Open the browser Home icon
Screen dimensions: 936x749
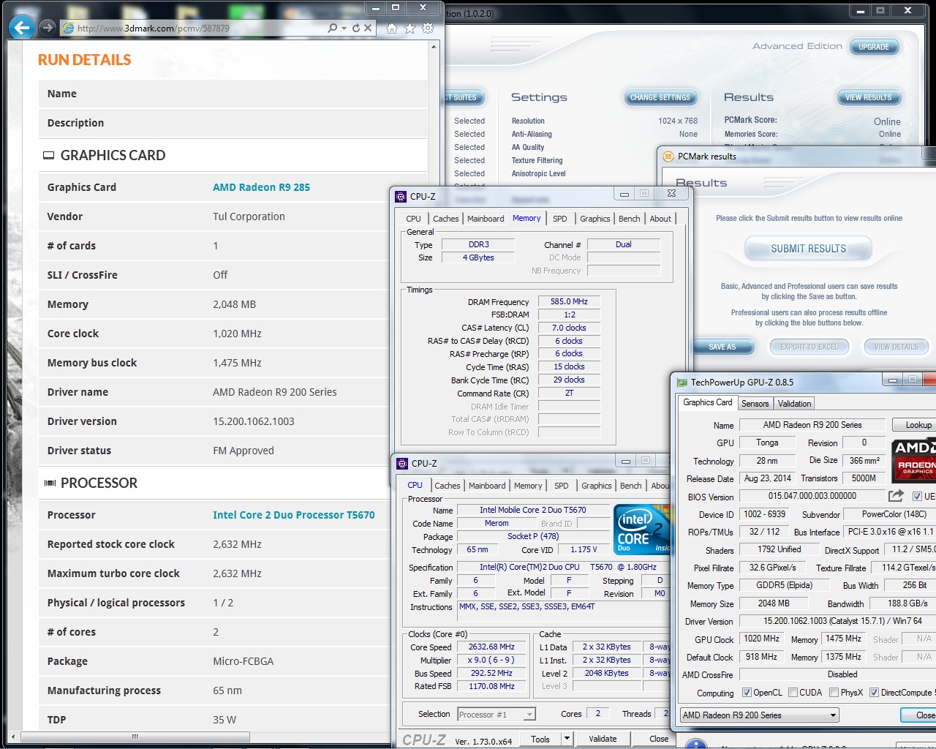click(392, 28)
